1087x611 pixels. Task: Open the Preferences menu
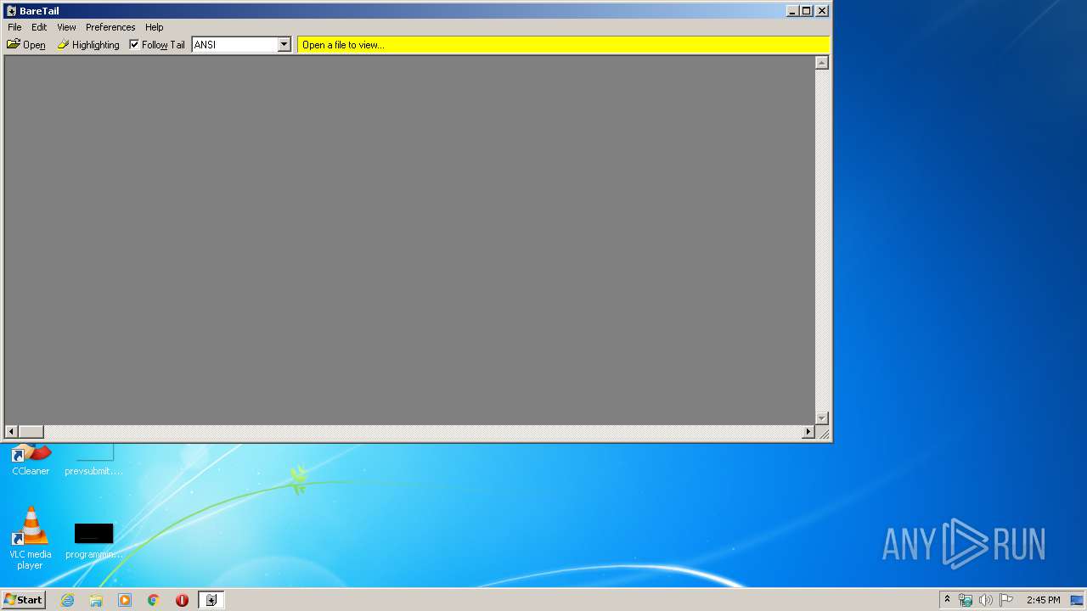110,27
